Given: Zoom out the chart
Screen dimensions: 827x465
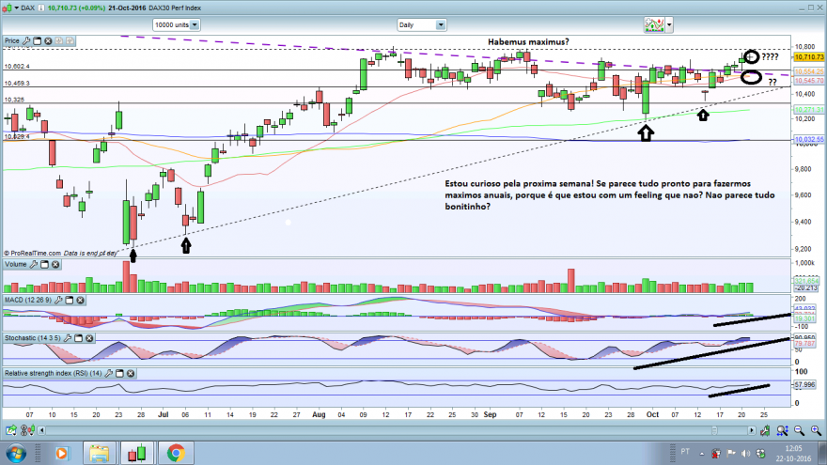Looking at the screenshot, I should (x=800, y=431).
